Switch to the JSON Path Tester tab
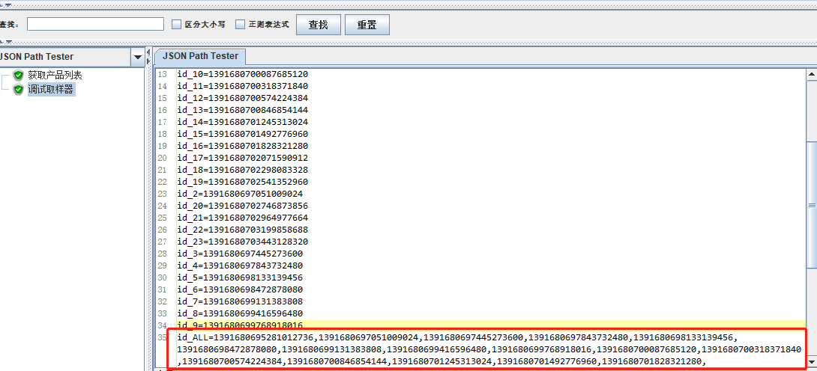The width and height of the screenshot is (817, 371). [x=200, y=56]
